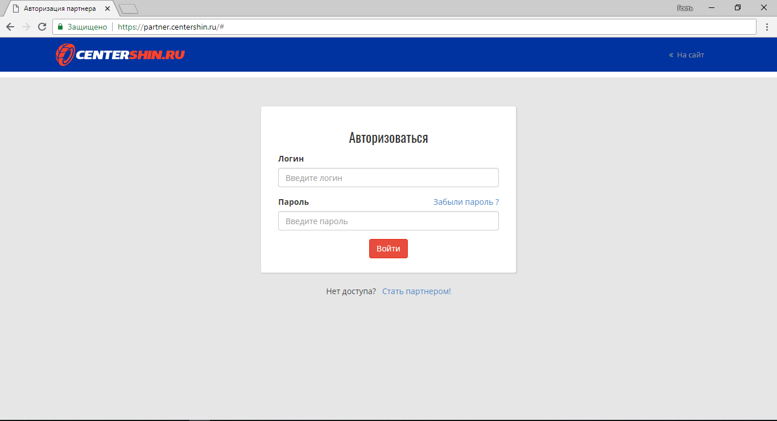Click the browser forward arrow
The height and width of the screenshot is (421, 777).
(x=26, y=27)
